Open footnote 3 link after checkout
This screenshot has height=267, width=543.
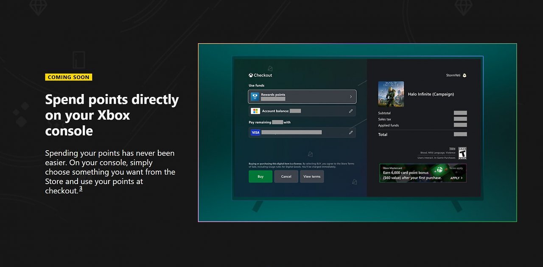(81, 189)
